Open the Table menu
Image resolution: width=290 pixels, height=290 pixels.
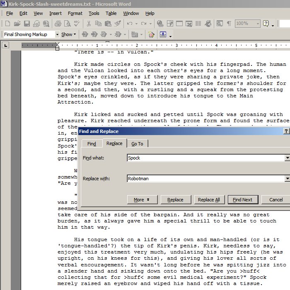coord(111,13)
